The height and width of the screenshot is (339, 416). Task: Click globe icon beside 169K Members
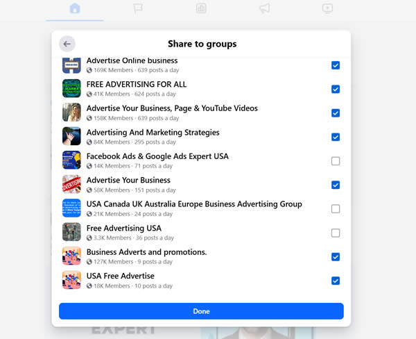[x=89, y=70]
